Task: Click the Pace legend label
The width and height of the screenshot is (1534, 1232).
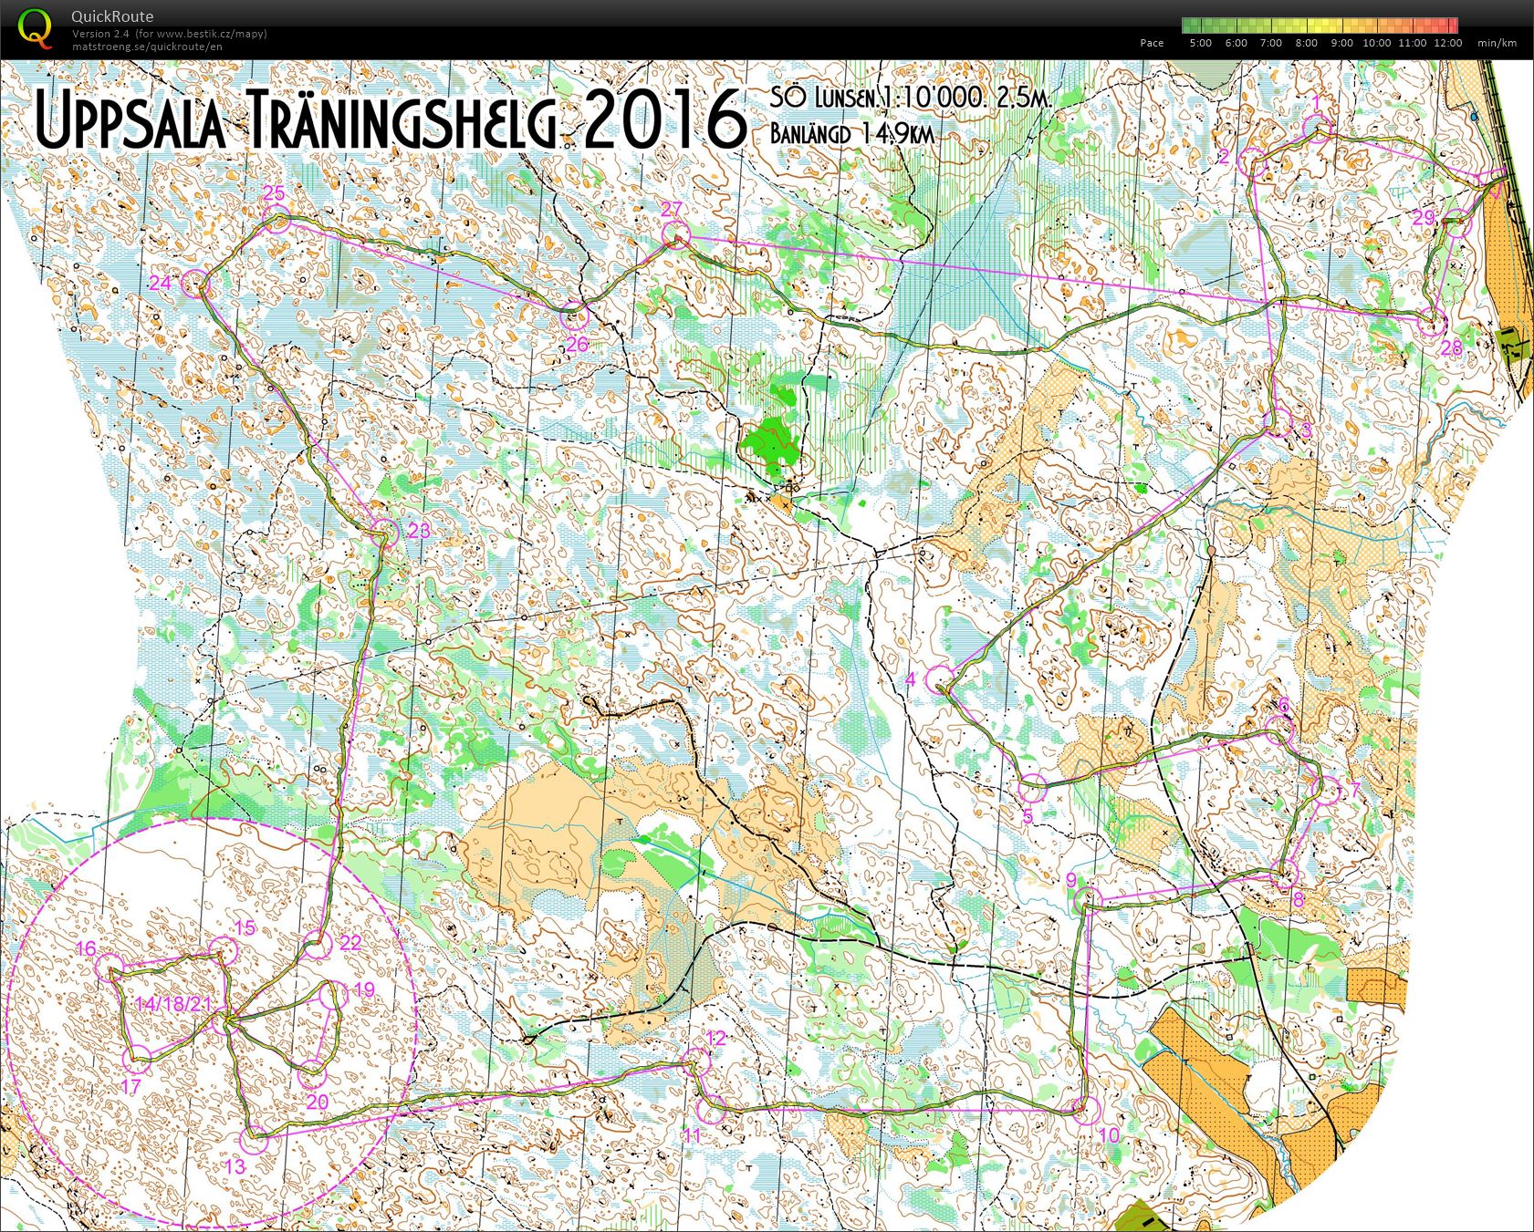Action: click(1152, 43)
